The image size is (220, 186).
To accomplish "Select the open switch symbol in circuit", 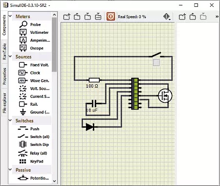I will [156, 55].
